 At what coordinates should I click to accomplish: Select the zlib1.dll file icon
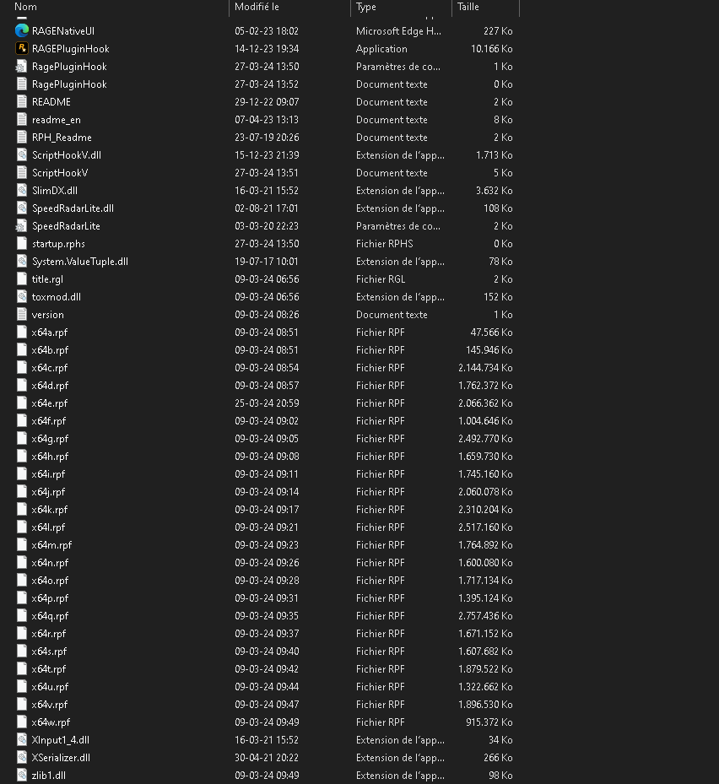coord(22,775)
